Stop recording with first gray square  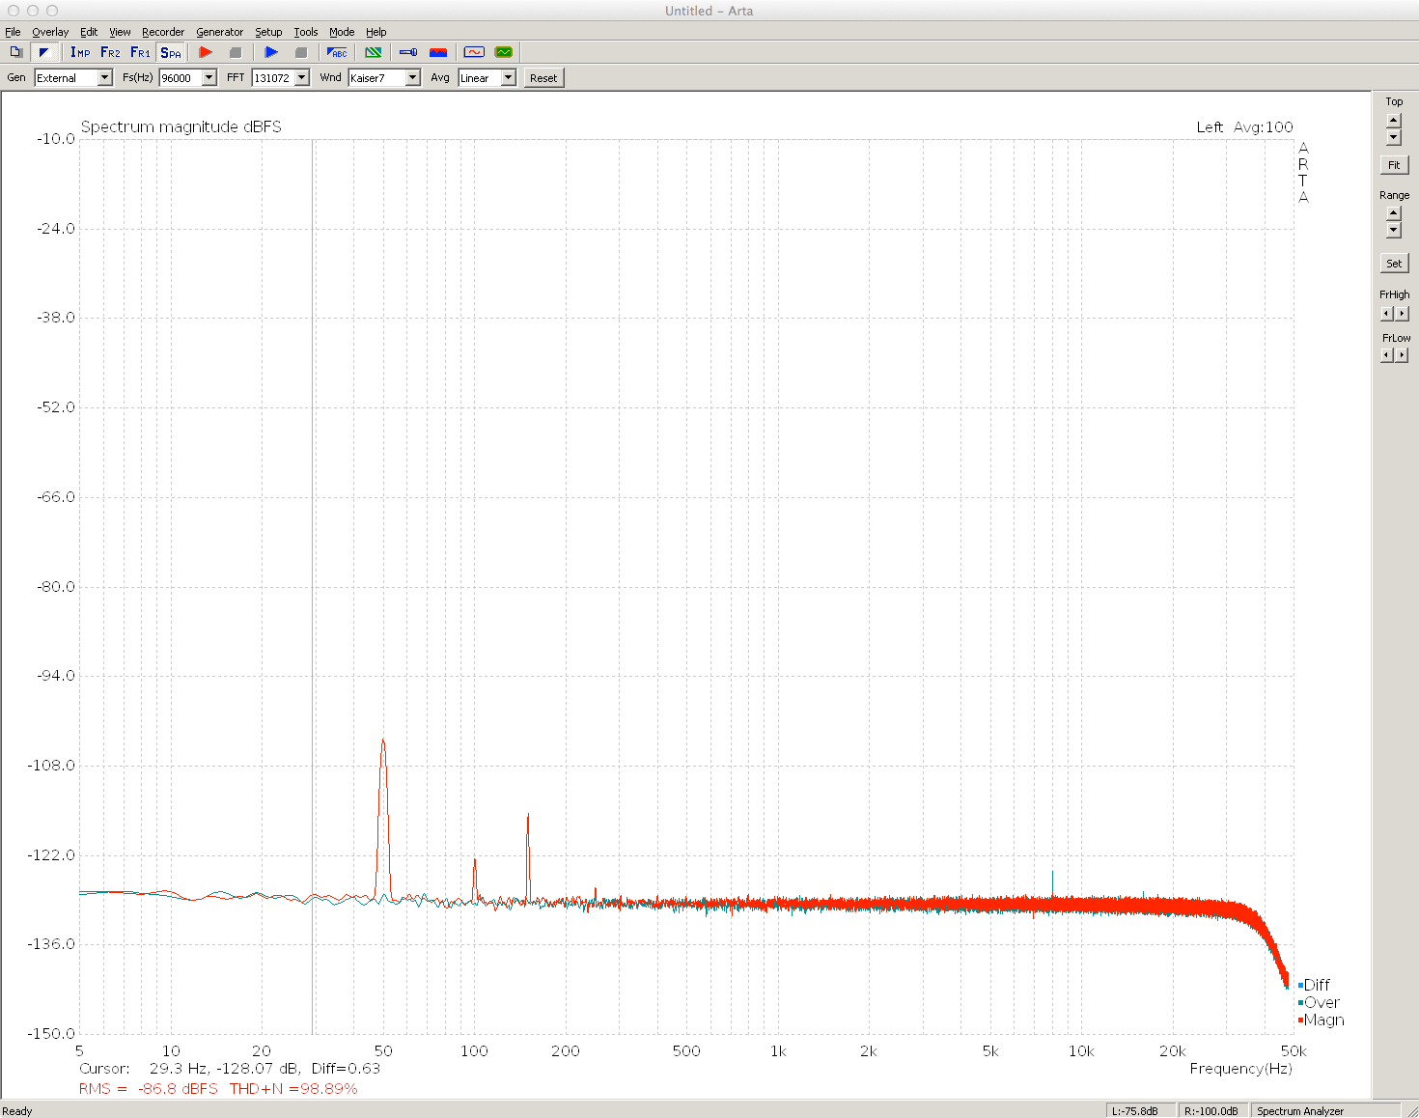click(236, 52)
